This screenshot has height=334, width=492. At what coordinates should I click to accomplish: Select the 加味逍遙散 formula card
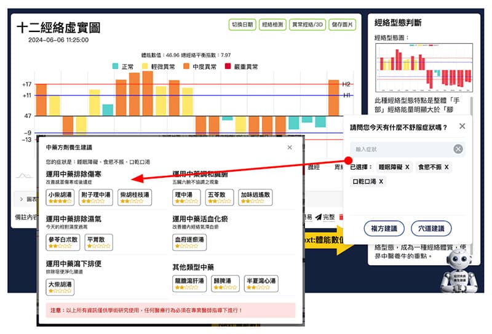tap(255, 197)
